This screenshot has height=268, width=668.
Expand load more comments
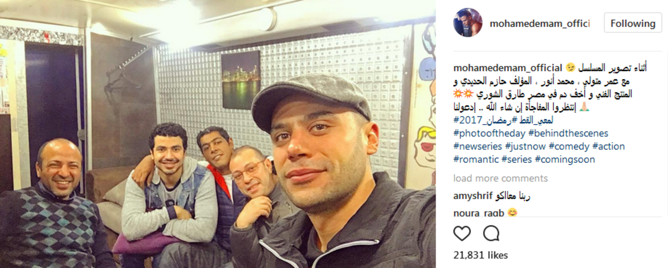tap(500, 178)
